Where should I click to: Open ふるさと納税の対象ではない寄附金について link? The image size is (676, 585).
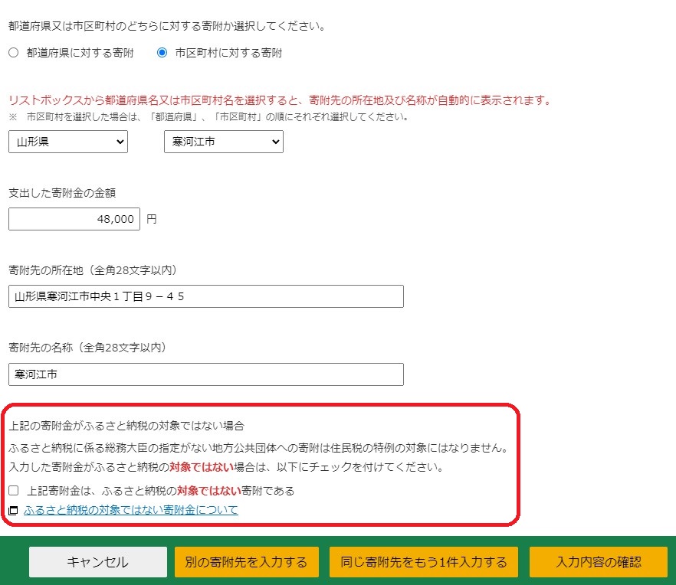pyautogui.click(x=130, y=510)
